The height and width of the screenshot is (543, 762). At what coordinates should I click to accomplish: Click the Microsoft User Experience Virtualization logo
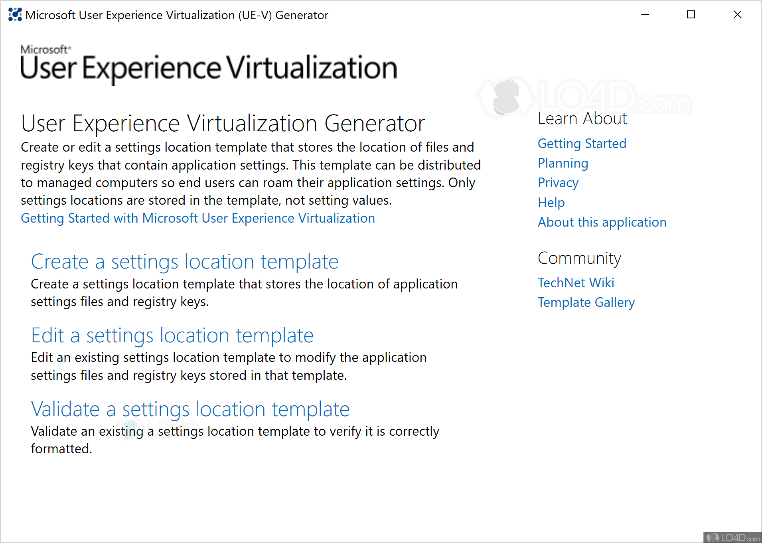tap(209, 64)
